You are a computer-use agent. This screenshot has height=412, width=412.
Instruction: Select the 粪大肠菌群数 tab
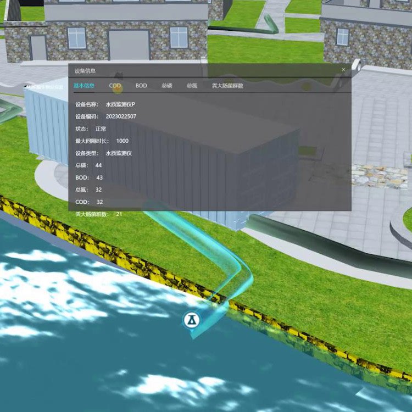pyautogui.click(x=227, y=86)
